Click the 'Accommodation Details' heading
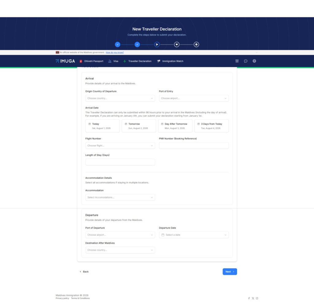This screenshot has width=314, height=308. 98,178
